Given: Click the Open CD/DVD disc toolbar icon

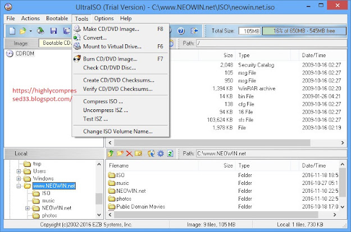Looking at the screenshot, I should pos(40,31).
